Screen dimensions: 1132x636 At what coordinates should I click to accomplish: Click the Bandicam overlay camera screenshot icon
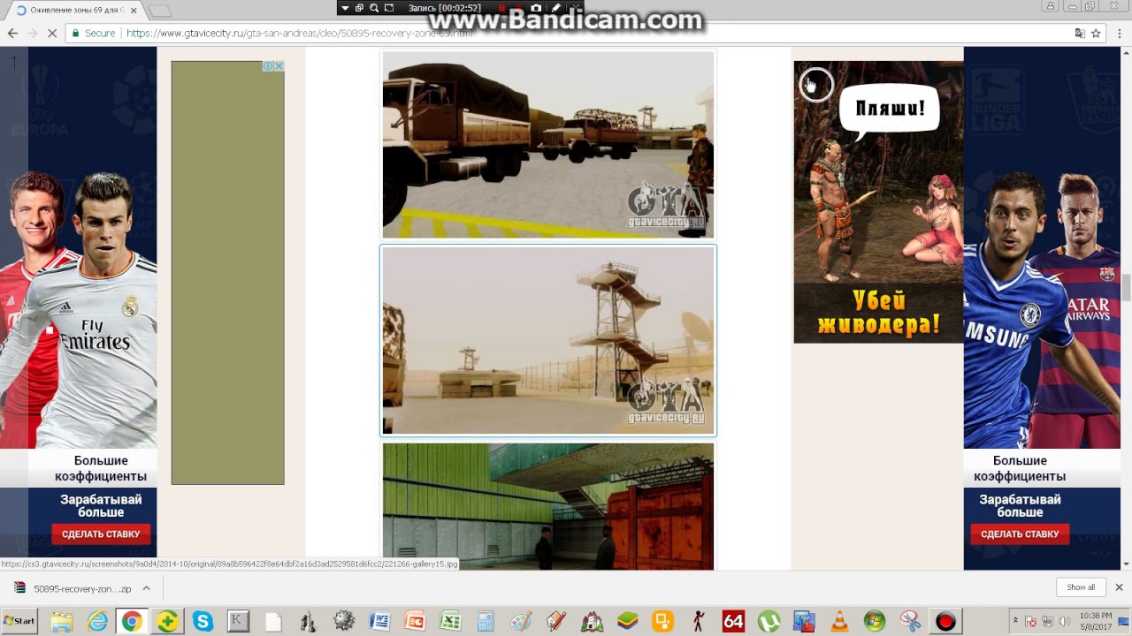click(x=536, y=8)
